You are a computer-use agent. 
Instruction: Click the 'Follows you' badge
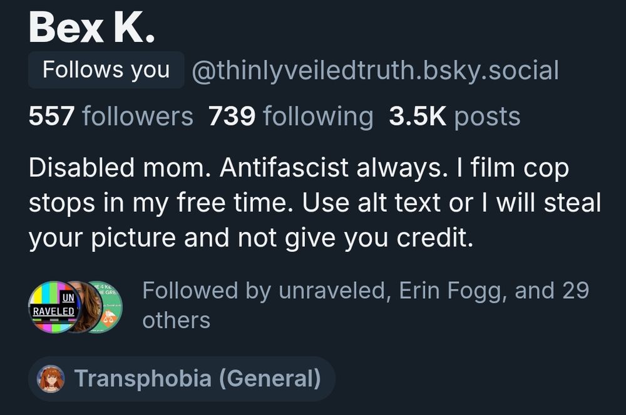pos(105,70)
